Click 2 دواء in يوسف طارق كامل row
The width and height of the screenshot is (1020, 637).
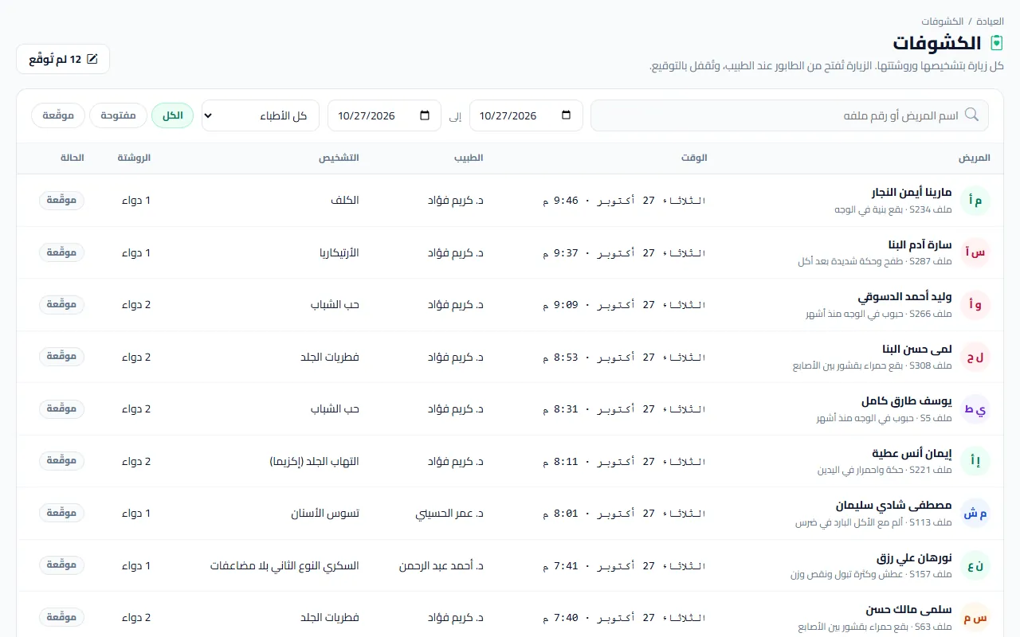click(x=136, y=409)
